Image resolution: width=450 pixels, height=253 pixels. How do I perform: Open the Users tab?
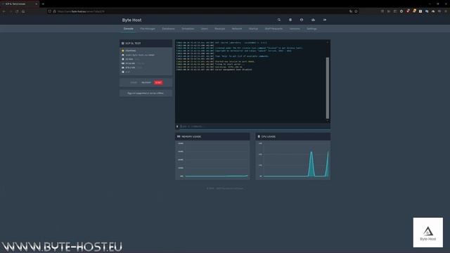tap(205, 29)
